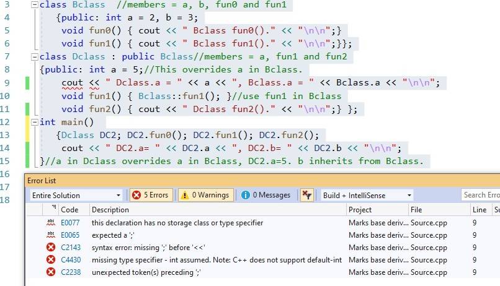
Task: Select 'this declaration has no storage class' description
Action: (177, 223)
